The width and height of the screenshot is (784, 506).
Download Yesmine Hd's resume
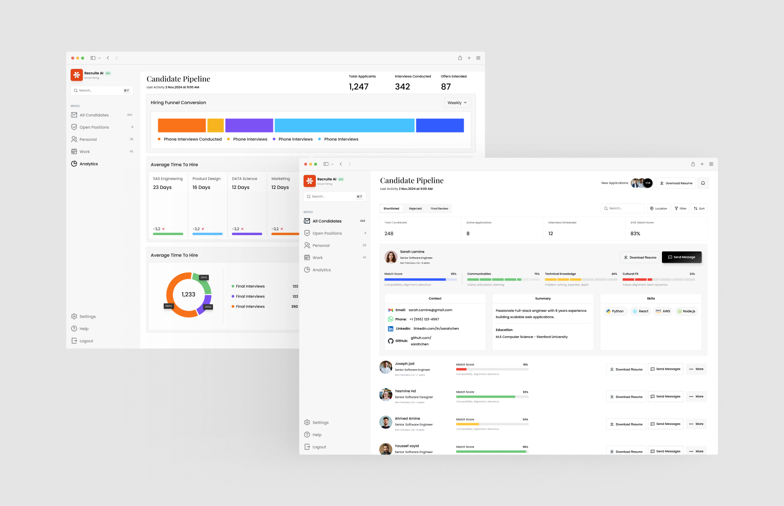tap(626, 396)
